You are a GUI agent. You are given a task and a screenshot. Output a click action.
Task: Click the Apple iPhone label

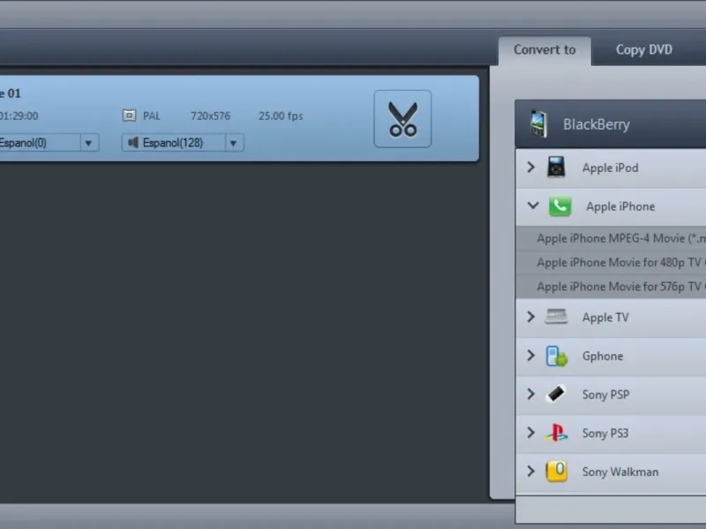coord(620,206)
